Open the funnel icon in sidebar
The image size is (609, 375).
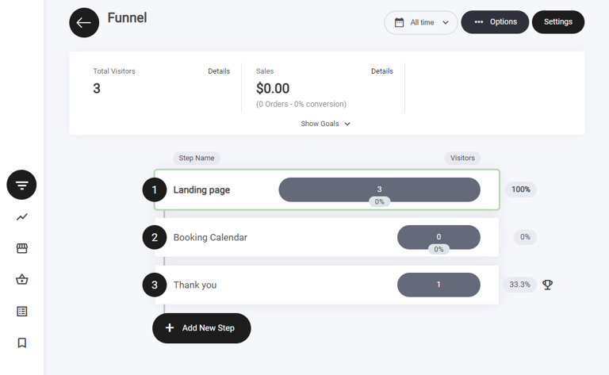point(21,185)
